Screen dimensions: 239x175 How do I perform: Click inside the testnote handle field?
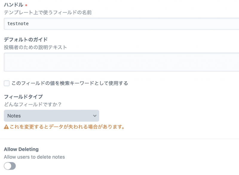[x=60, y=22]
